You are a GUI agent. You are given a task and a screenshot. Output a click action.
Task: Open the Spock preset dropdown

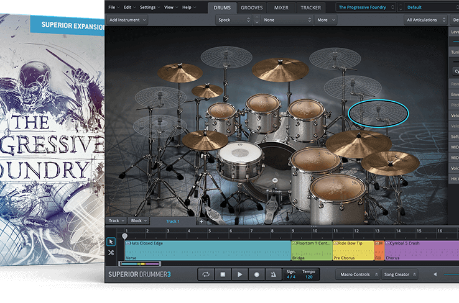click(x=234, y=20)
